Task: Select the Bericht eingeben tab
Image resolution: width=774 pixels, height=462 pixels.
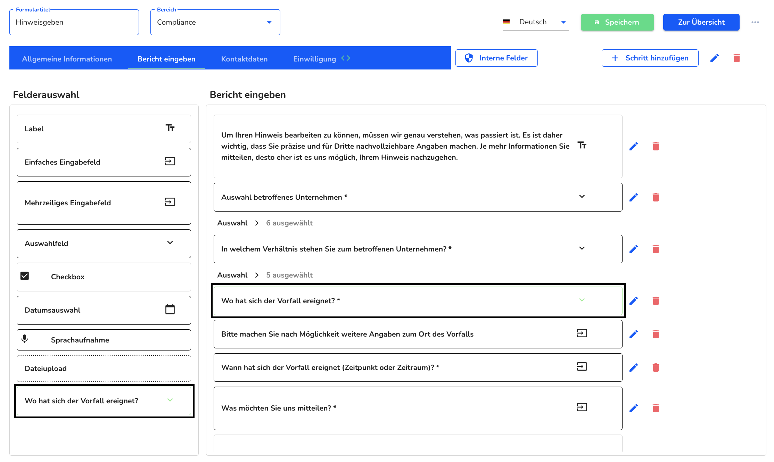Action: [166, 59]
